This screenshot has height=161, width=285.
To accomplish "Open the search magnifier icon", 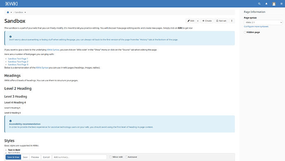I will point(259,4).
